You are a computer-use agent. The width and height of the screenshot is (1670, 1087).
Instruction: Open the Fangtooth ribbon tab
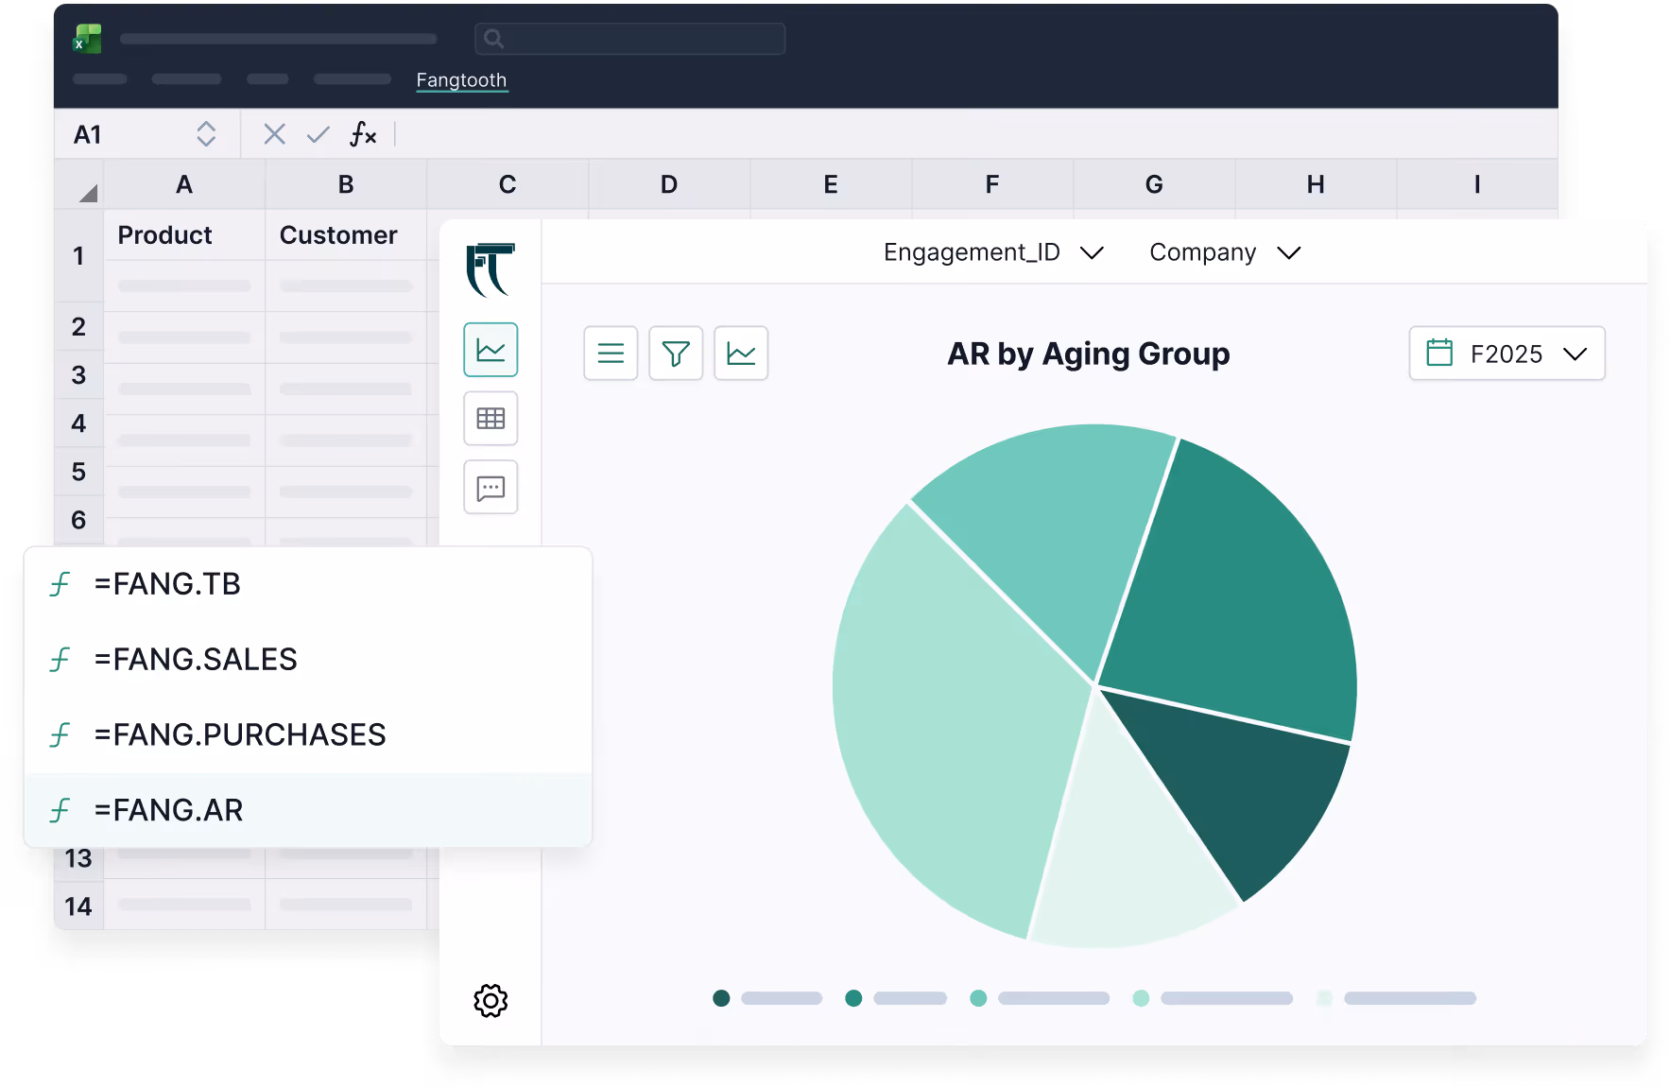tap(461, 80)
